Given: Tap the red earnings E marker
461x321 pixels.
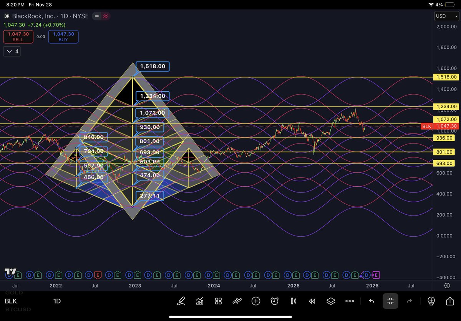Looking at the screenshot, I should pyautogui.click(x=98, y=275).
